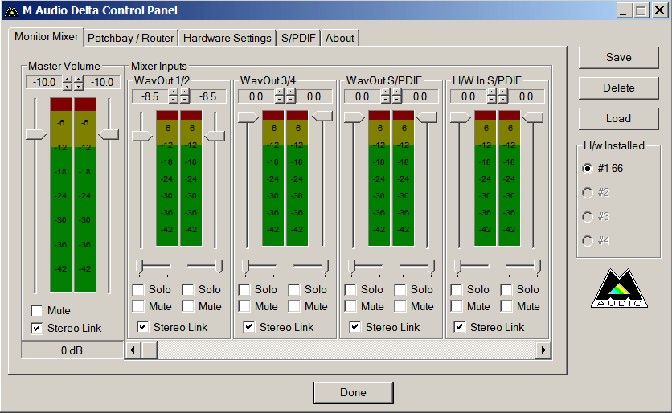Click the M-Audio logo icon
Image resolution: width=672 pixels, height=413 pixels.
(618, 288)
